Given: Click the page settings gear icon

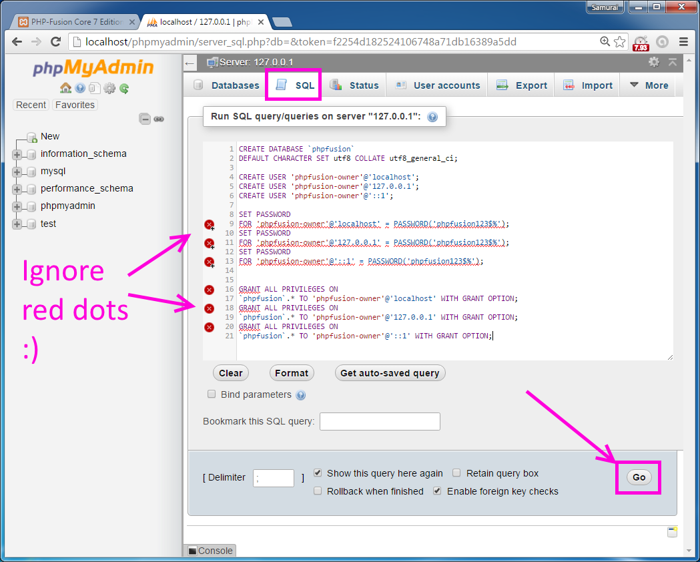Looking at the screenshot, I should (653, 62).
